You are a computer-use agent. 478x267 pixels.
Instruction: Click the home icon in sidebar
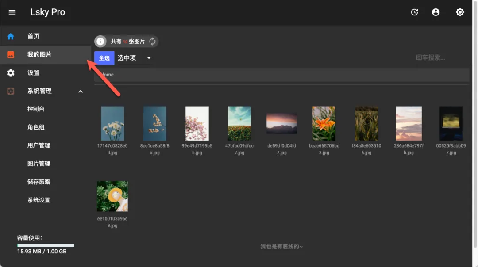[x=11, y=36]
